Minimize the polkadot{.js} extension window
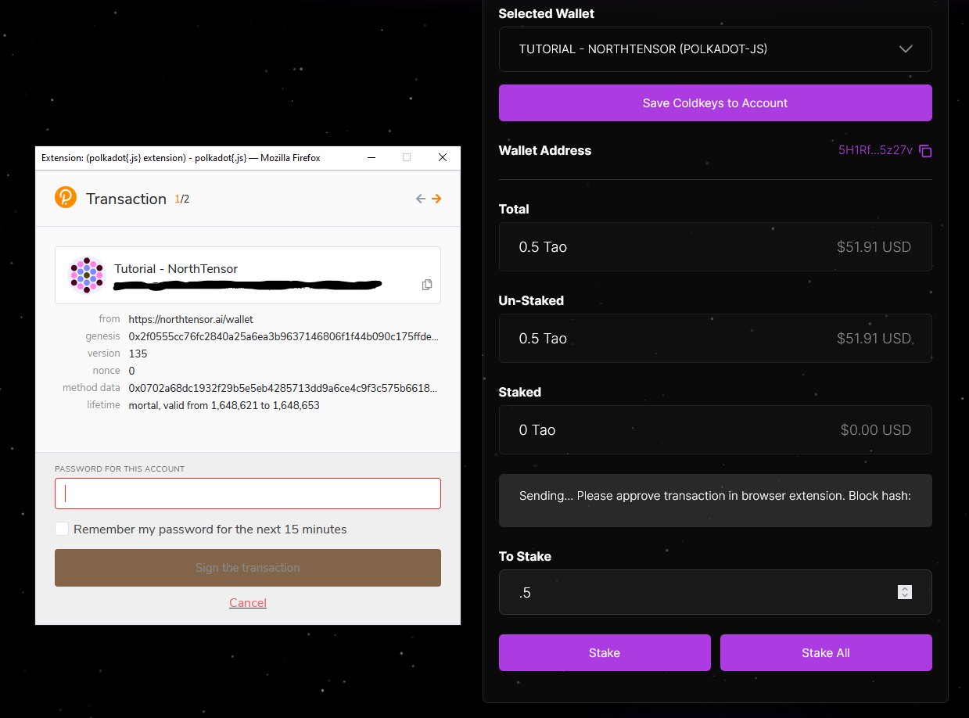 click(x=371, y=157)
